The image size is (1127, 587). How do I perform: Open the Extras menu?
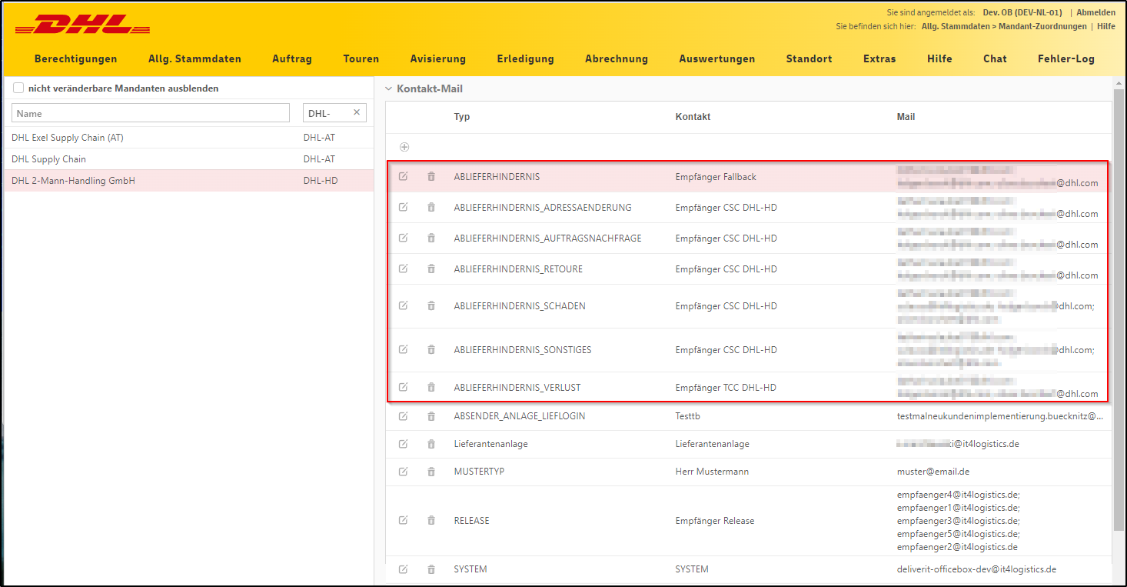[879, 58]
